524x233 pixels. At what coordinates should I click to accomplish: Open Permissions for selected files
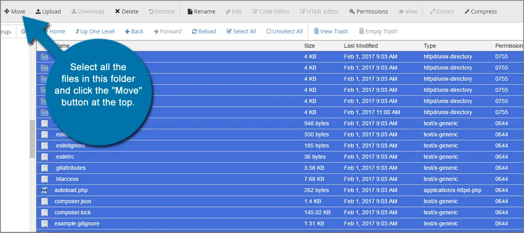tap(368, 12)
